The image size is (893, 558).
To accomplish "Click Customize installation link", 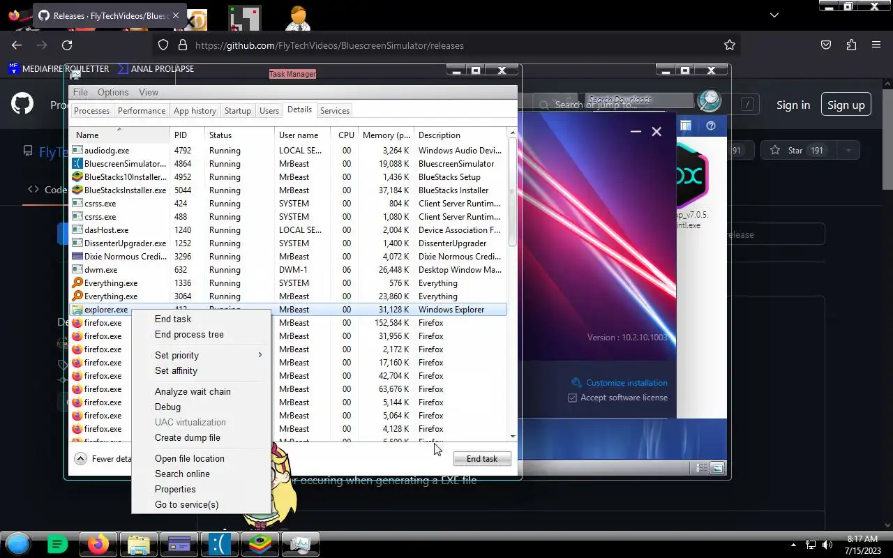I will [626, 382].
